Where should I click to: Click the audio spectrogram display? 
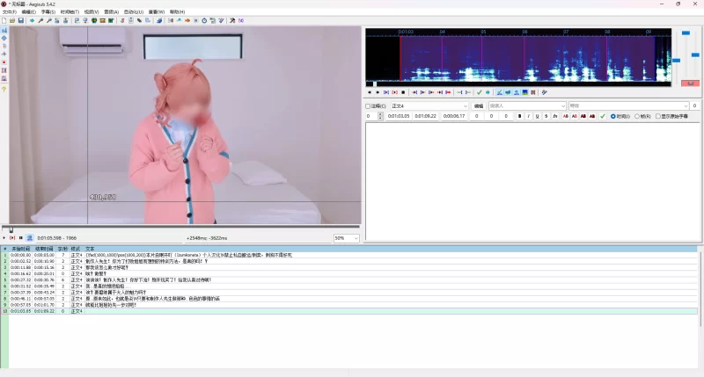[x=518, y=58]
